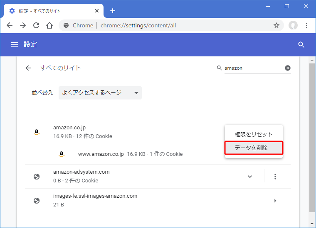Open the Settings hamburger menu
Viewport: 316px width, 228px height.
pyautogui.click(x=14, y=45)
